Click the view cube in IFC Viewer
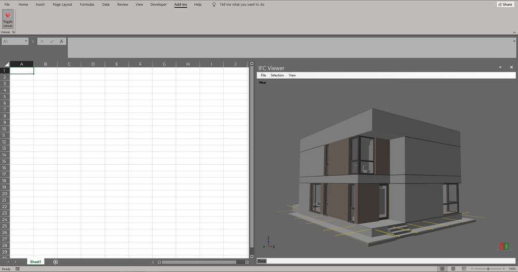Image resolution: width=518 pixels, height=272 pixels. click(503, 247)
